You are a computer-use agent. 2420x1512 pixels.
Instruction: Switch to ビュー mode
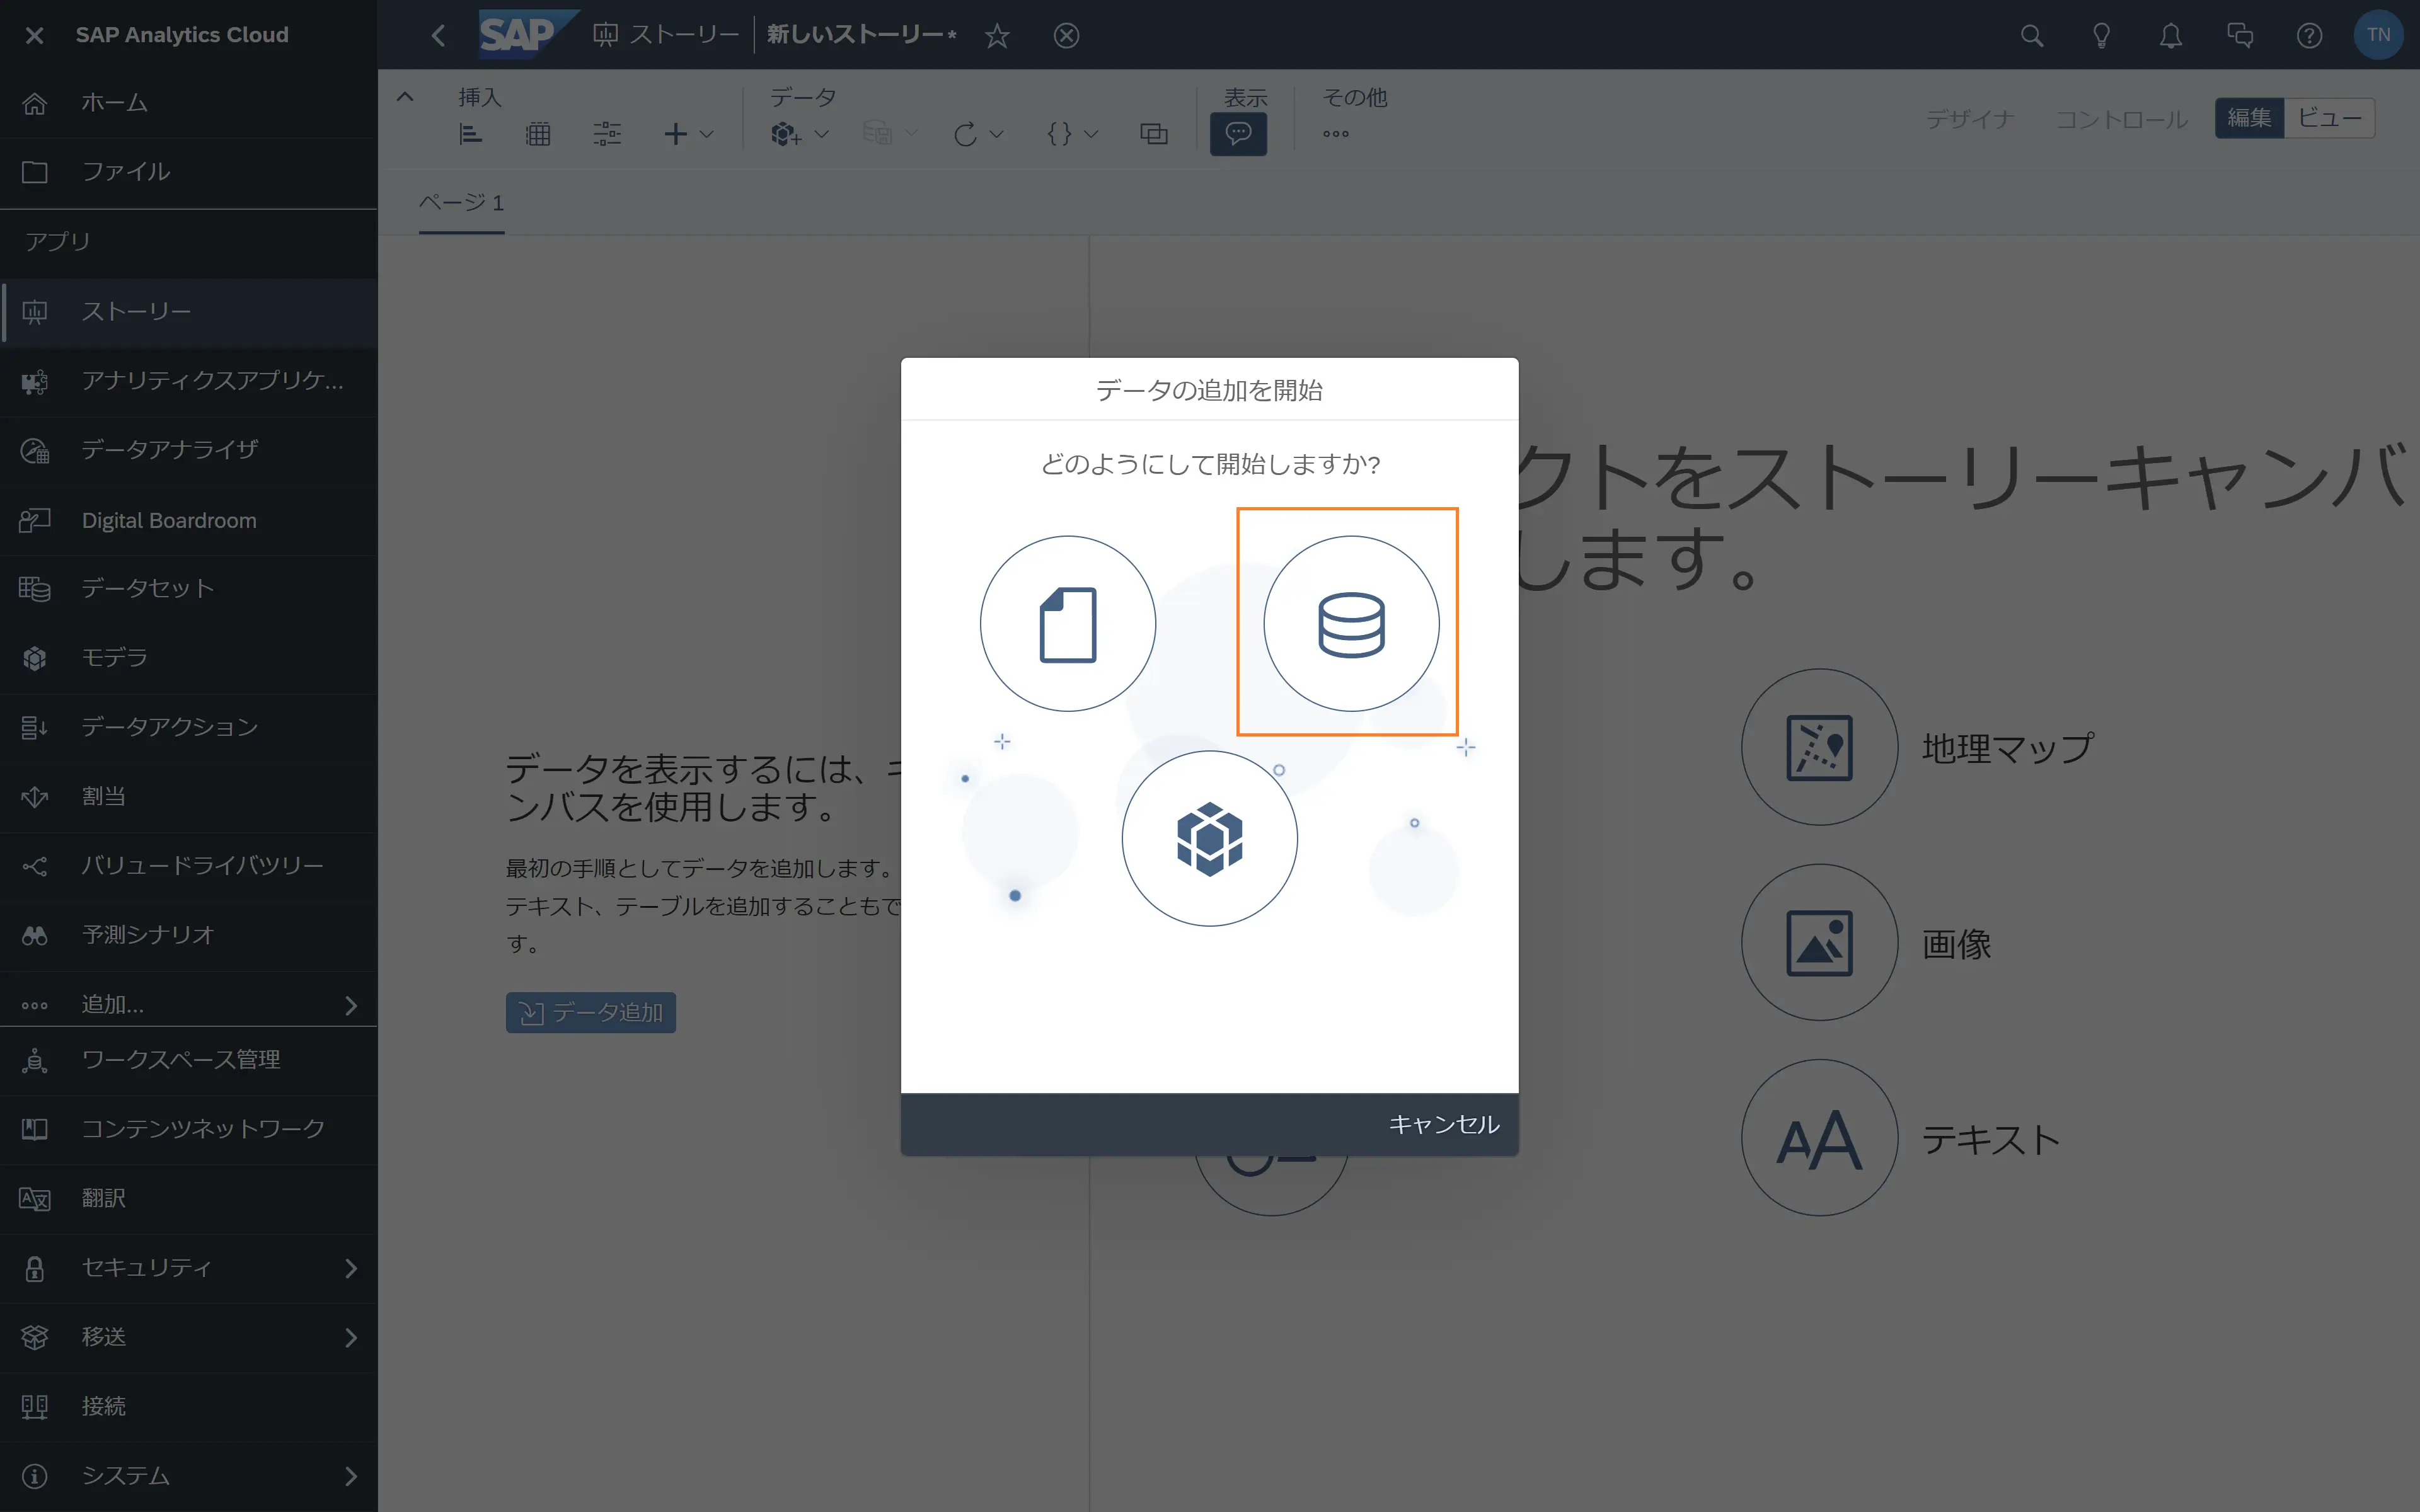point(2329,118)
